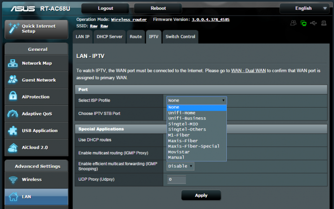Choose Maxis-Fiber-Special ISP profile
Screen dimensions: 334x209
pyautogui.click(x=196, y=146)
